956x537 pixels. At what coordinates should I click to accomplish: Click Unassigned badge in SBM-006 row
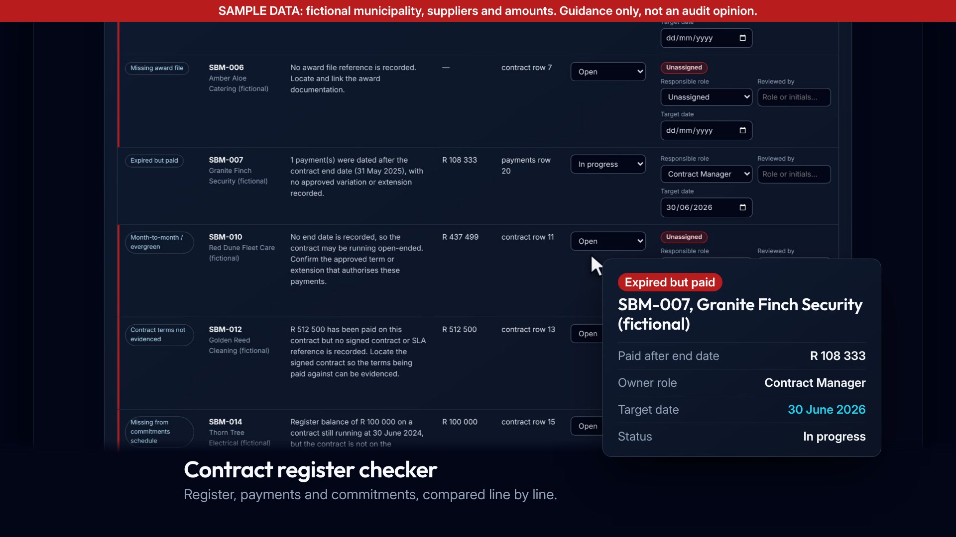coord(684,68)
